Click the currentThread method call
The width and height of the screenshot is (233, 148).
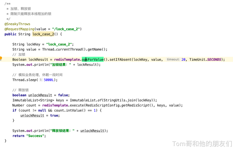coord(69,49)
